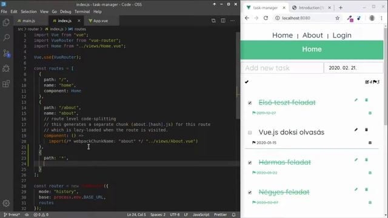The width and height of the screenshot is (388, 218).
Task: Bookmark this page with the star icon
Action: 337,18
